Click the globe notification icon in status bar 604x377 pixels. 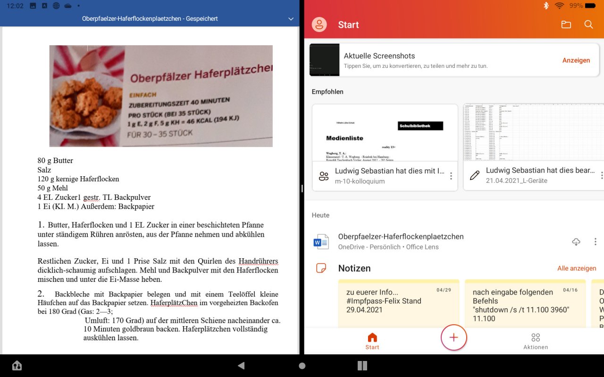56,6
